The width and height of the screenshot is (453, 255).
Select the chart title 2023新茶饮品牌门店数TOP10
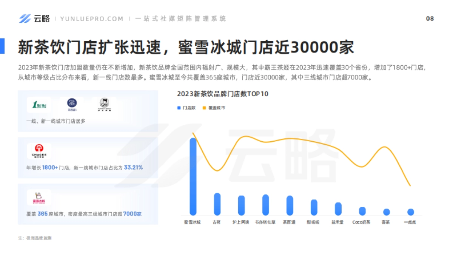[223, 94]
